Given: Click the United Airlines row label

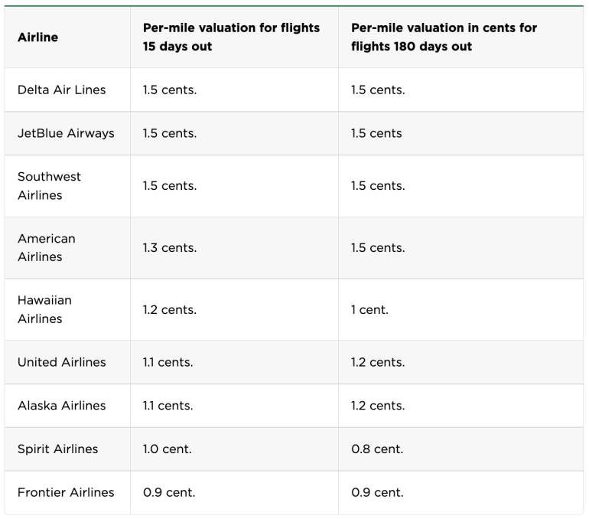Looking at the screenshot, I should 62,362.
